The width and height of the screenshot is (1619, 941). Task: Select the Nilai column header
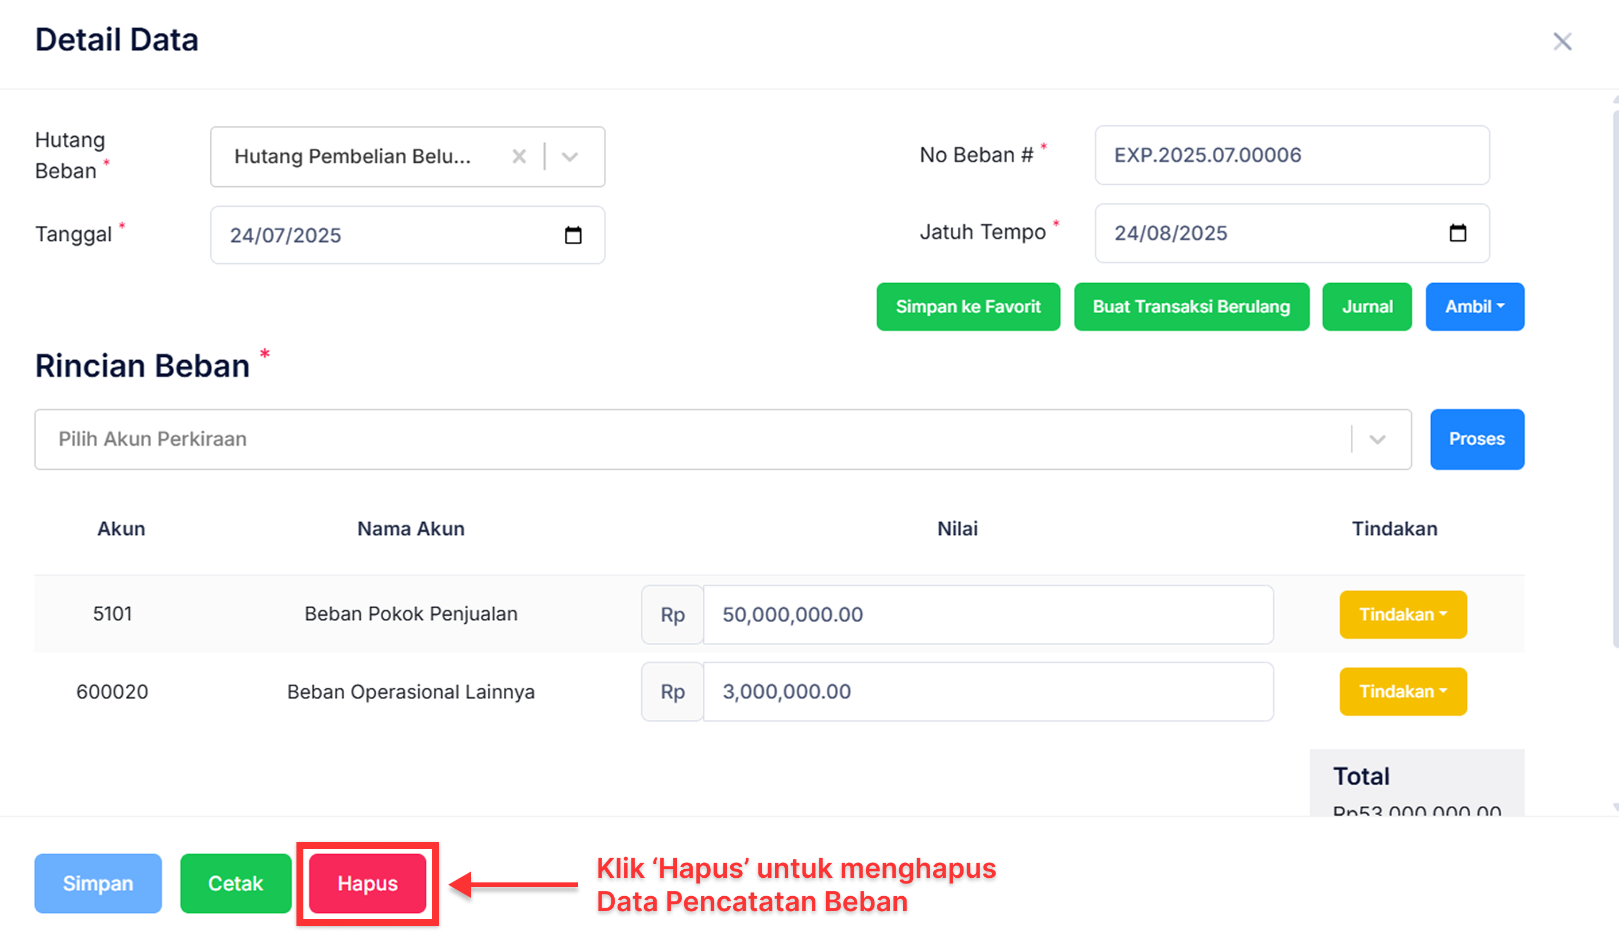click(957, 528)
